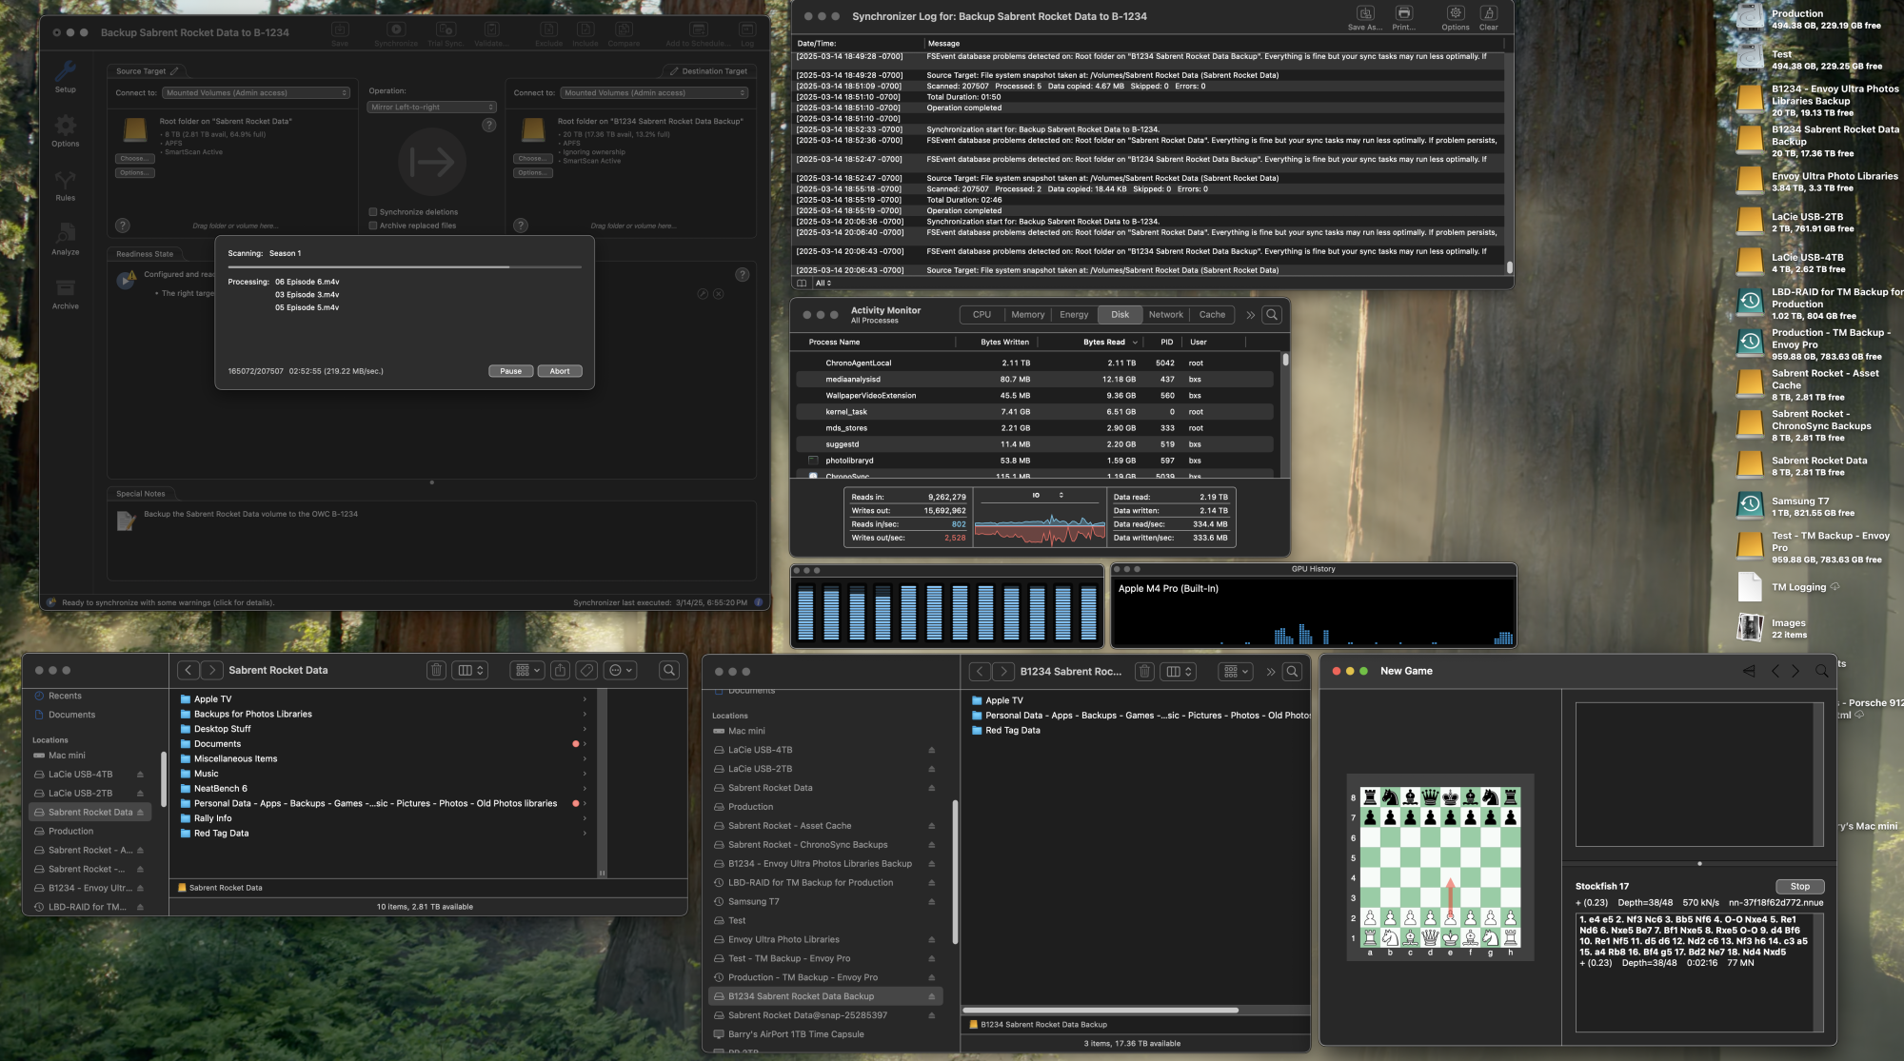Eject the LaCie USB-4TB volume in sidebar
The height and width of the screenshot is (1061, 1904).
click(140, 775)
